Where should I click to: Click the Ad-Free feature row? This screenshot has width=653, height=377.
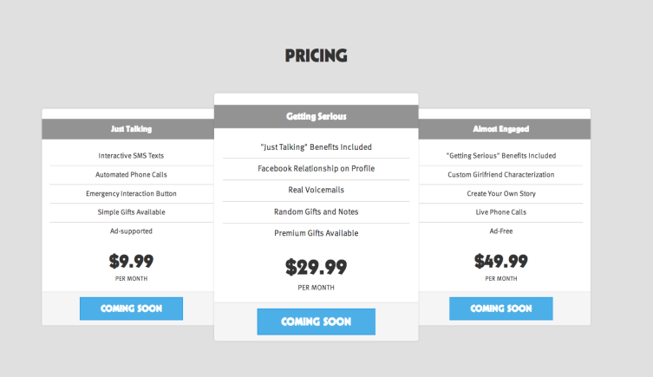501,231
